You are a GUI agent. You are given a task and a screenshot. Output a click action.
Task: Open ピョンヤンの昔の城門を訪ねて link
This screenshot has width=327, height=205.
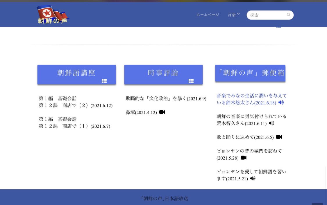(249, 154)
